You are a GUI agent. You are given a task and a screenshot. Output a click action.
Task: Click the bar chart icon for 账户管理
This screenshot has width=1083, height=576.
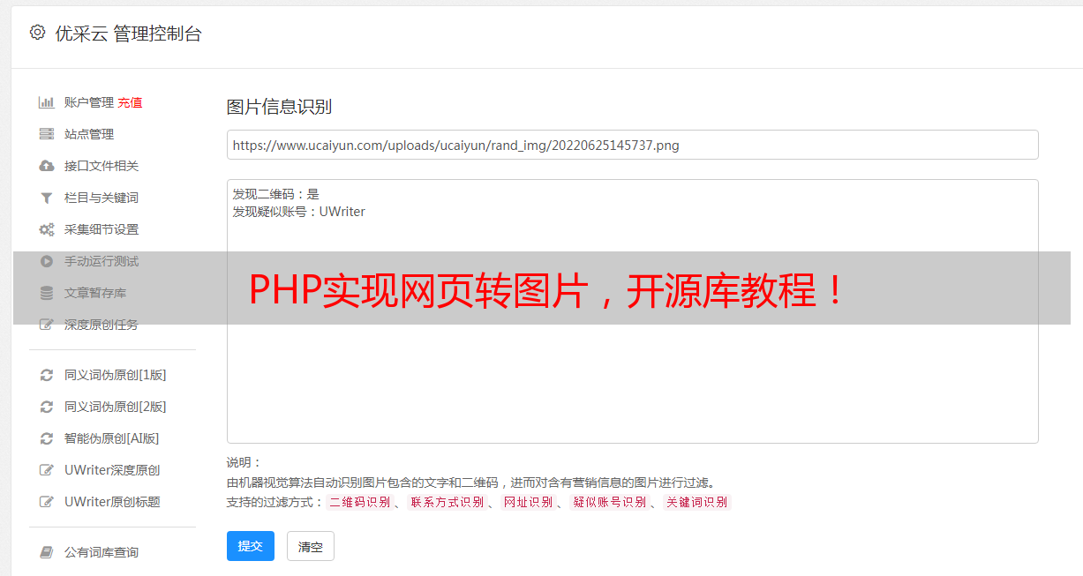[x=47, y=102]
